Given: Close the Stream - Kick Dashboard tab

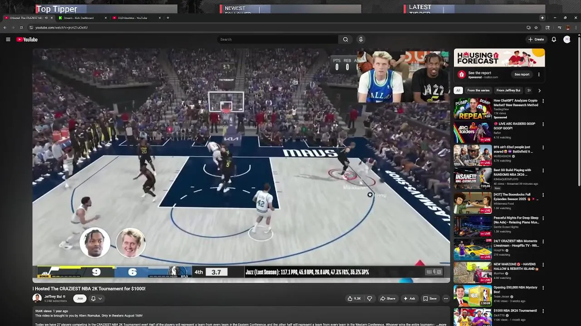Looking at the screenshot, I should [105, 18].
